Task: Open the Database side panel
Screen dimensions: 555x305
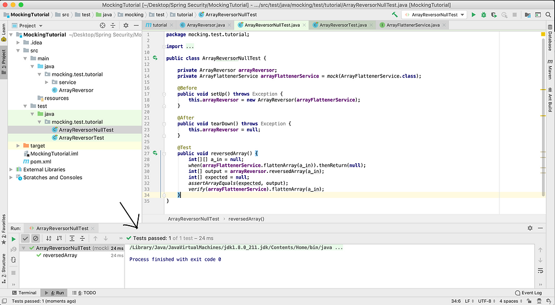Action: (550, 38)
